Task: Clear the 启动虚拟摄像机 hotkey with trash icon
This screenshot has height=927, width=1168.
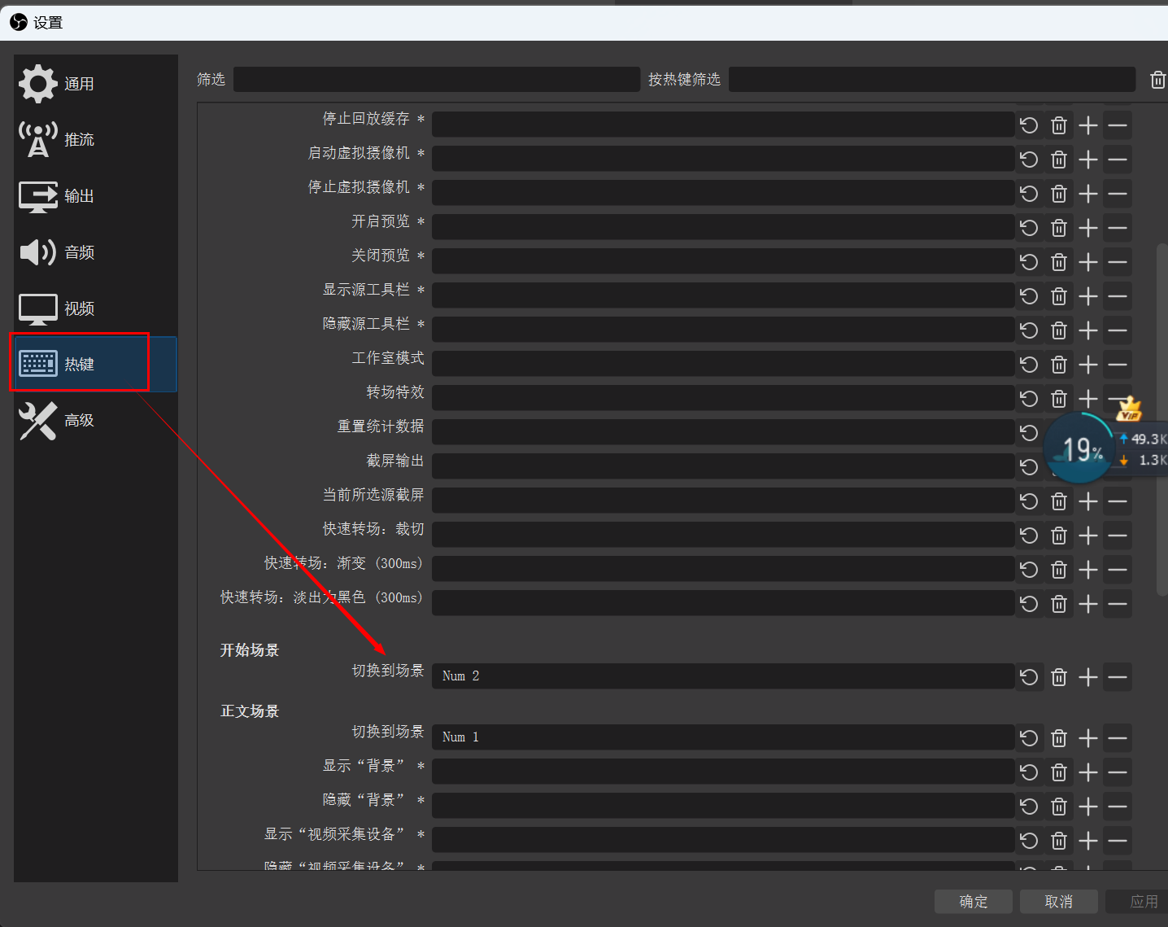Action: pos(1059,160)
